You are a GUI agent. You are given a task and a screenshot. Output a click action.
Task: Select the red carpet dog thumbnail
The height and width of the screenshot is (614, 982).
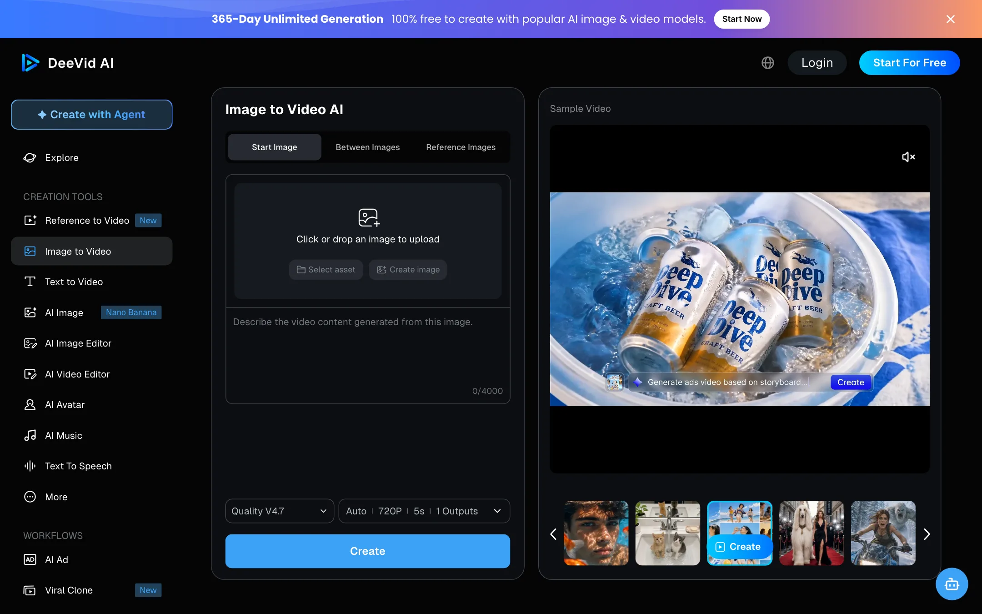pyautogui.click(x=812, y=533)
